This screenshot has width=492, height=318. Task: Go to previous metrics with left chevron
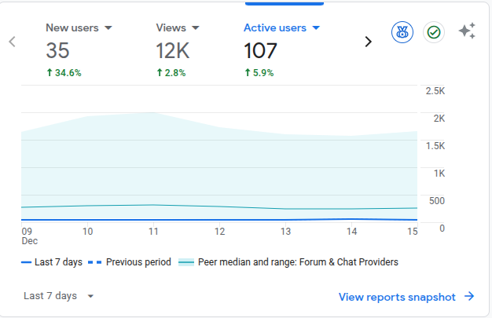(x=13, y=42)
